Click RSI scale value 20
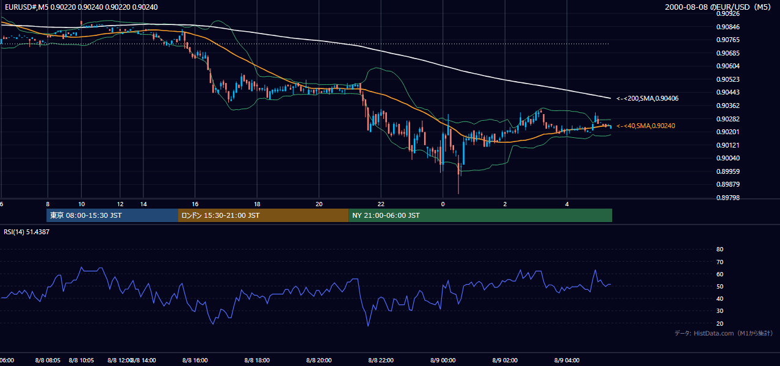Viewport: 780px width, 366px height. [x=720, y=323]
